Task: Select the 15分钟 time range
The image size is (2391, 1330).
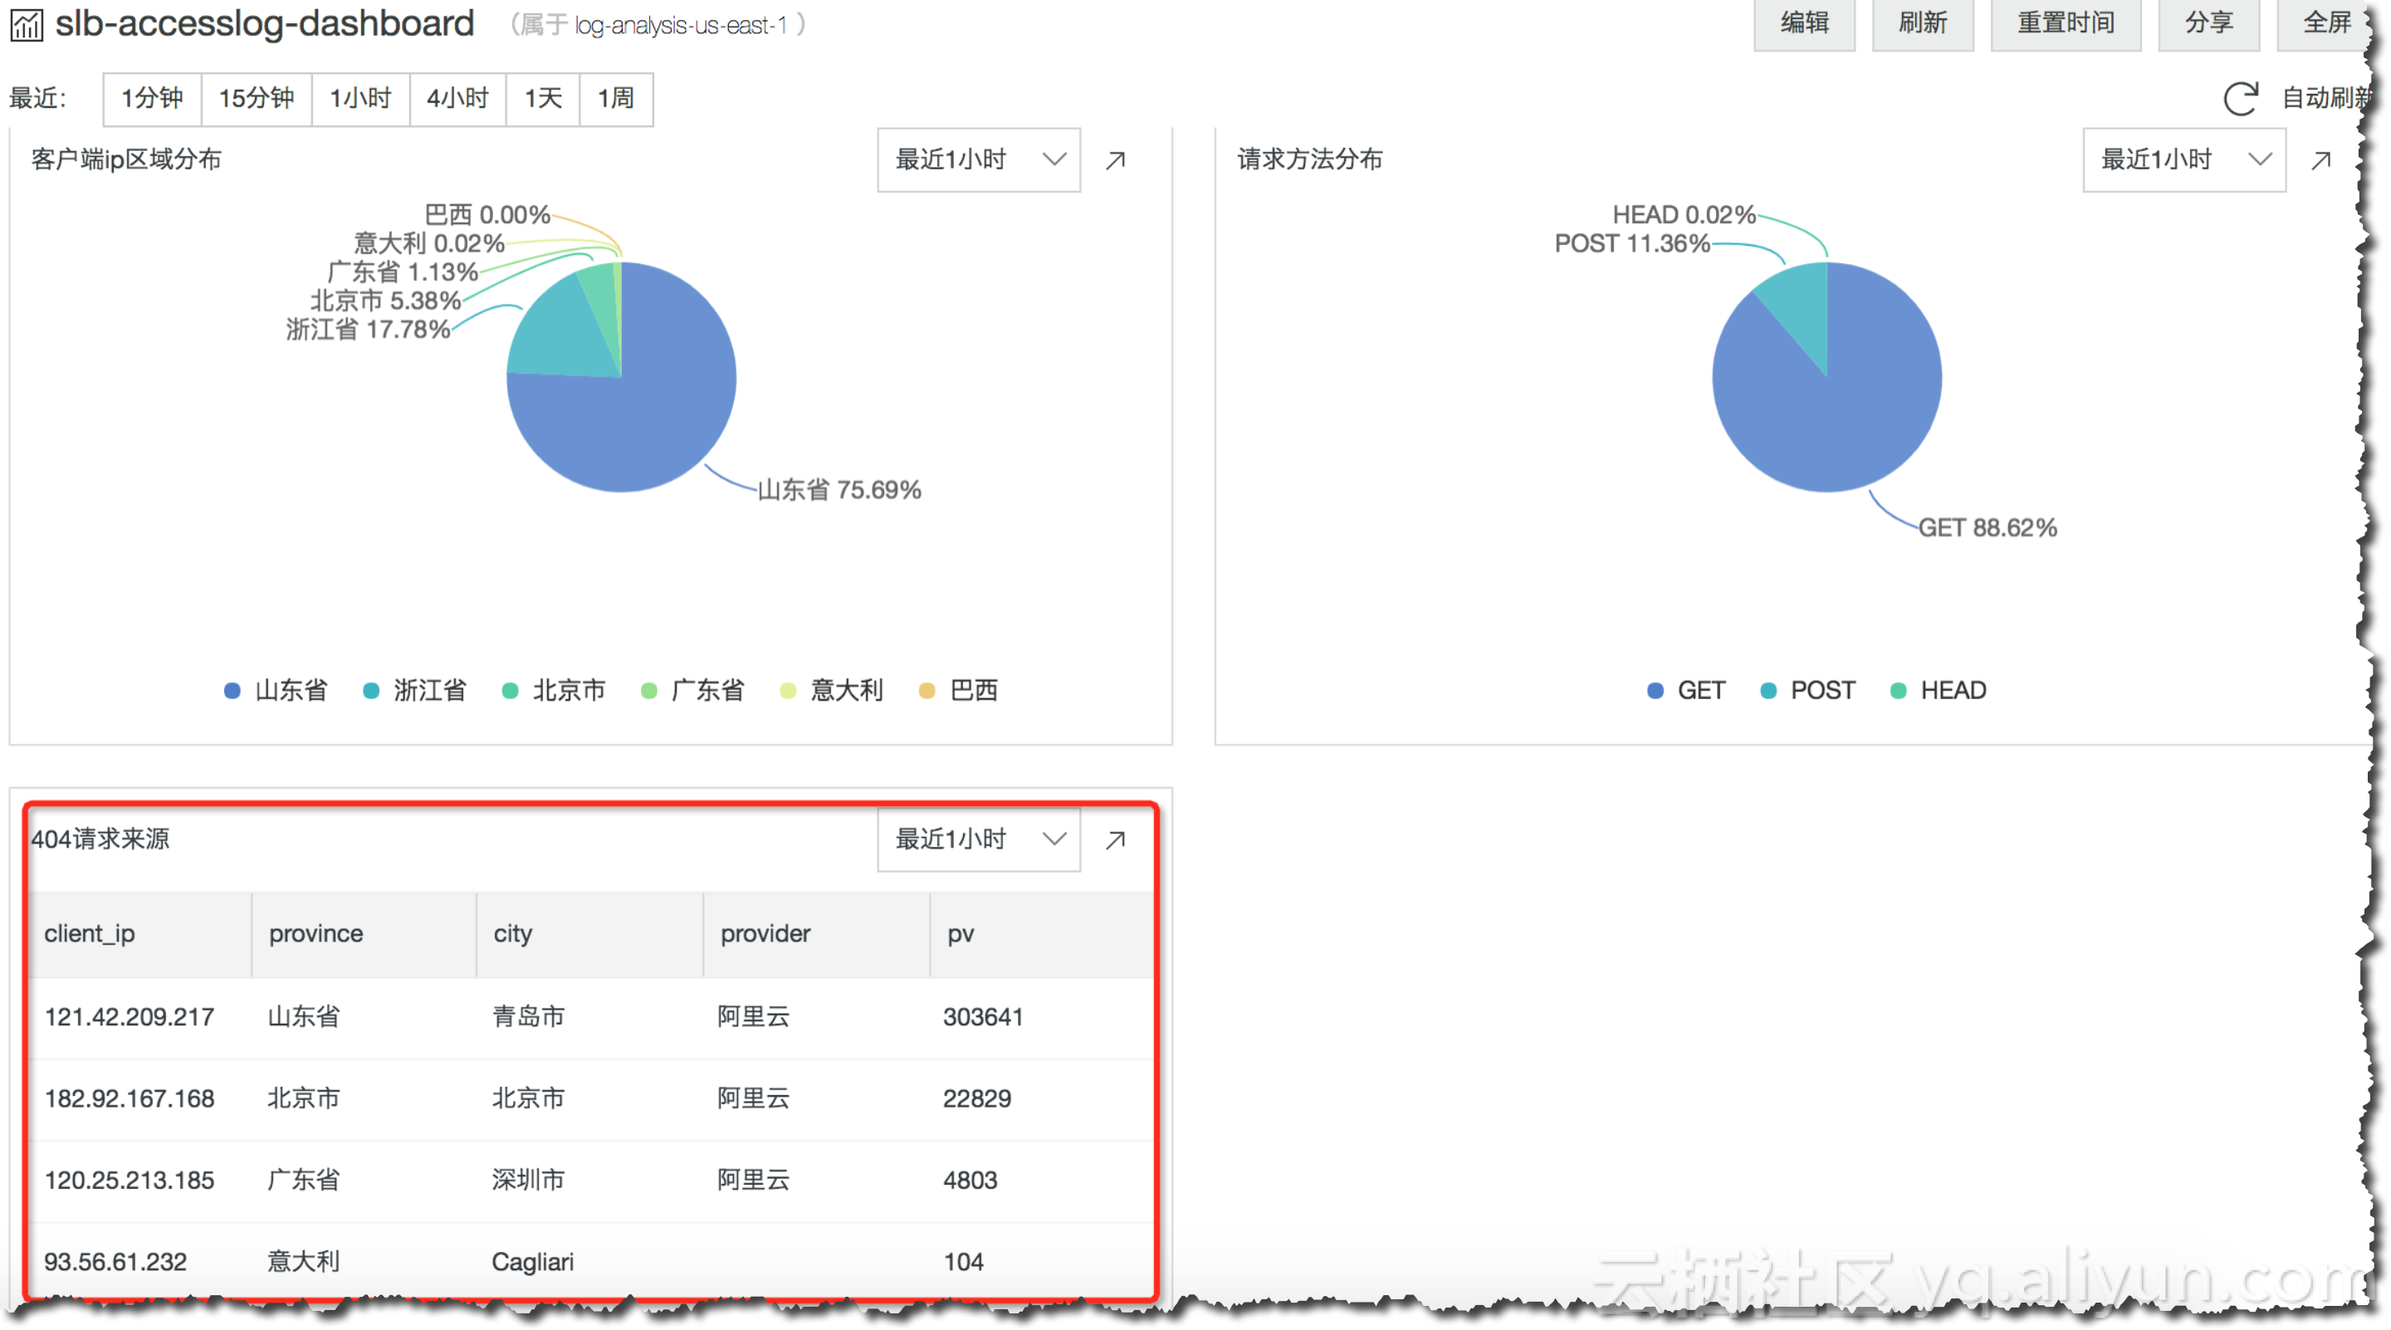Action: [257, 99]
